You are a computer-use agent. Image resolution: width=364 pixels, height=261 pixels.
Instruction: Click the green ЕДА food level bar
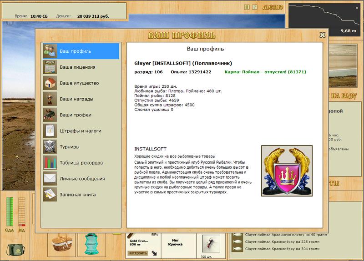point(10,211)
